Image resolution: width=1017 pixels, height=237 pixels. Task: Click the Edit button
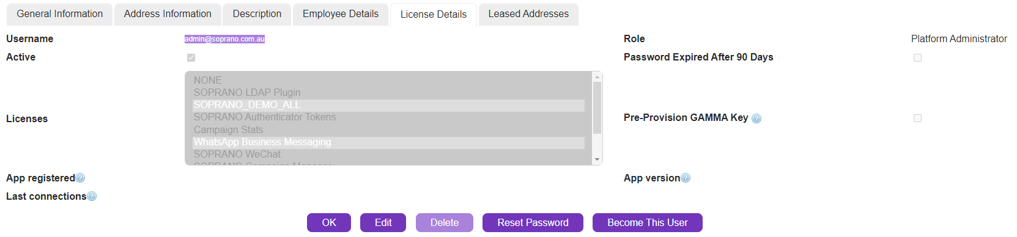383,222
